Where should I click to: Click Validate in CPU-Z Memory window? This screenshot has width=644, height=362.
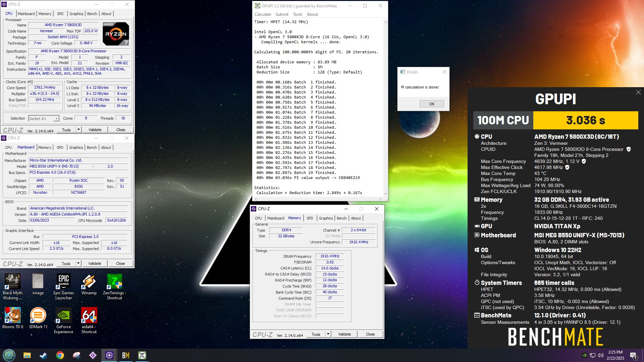pyautogui.click(x=344, y=334)
